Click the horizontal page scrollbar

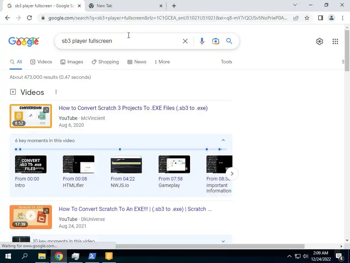coord(210,246)
